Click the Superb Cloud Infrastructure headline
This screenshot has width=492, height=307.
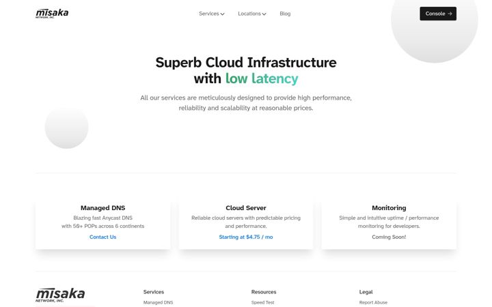click(x=246, y=62)
